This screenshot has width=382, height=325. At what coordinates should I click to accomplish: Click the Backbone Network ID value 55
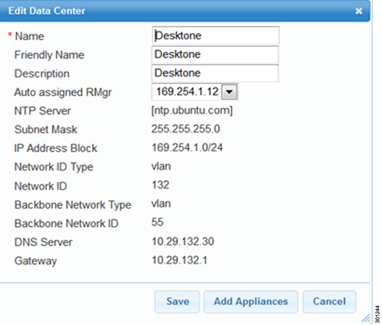[x=157, y=222]
